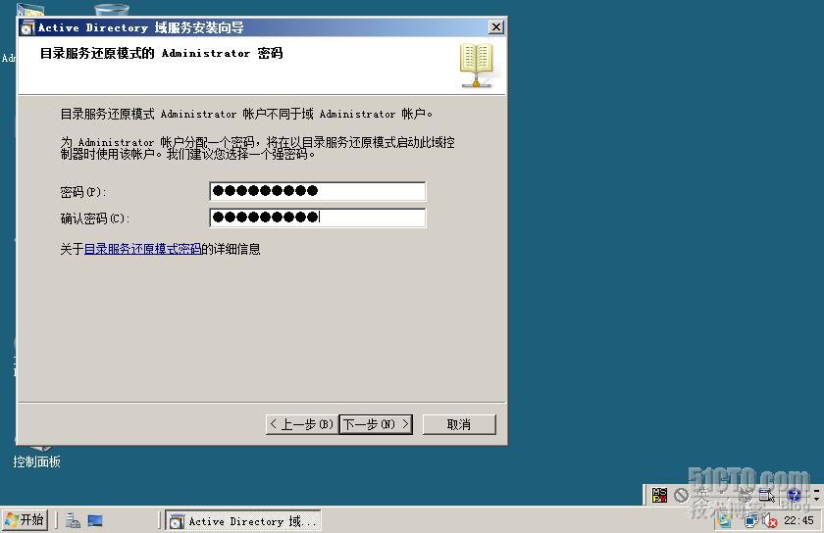Image resolution: width=824 pixels, height=533 pixels.
Task: Click the leftmost system tray flag icon
Action: (725, 521)
